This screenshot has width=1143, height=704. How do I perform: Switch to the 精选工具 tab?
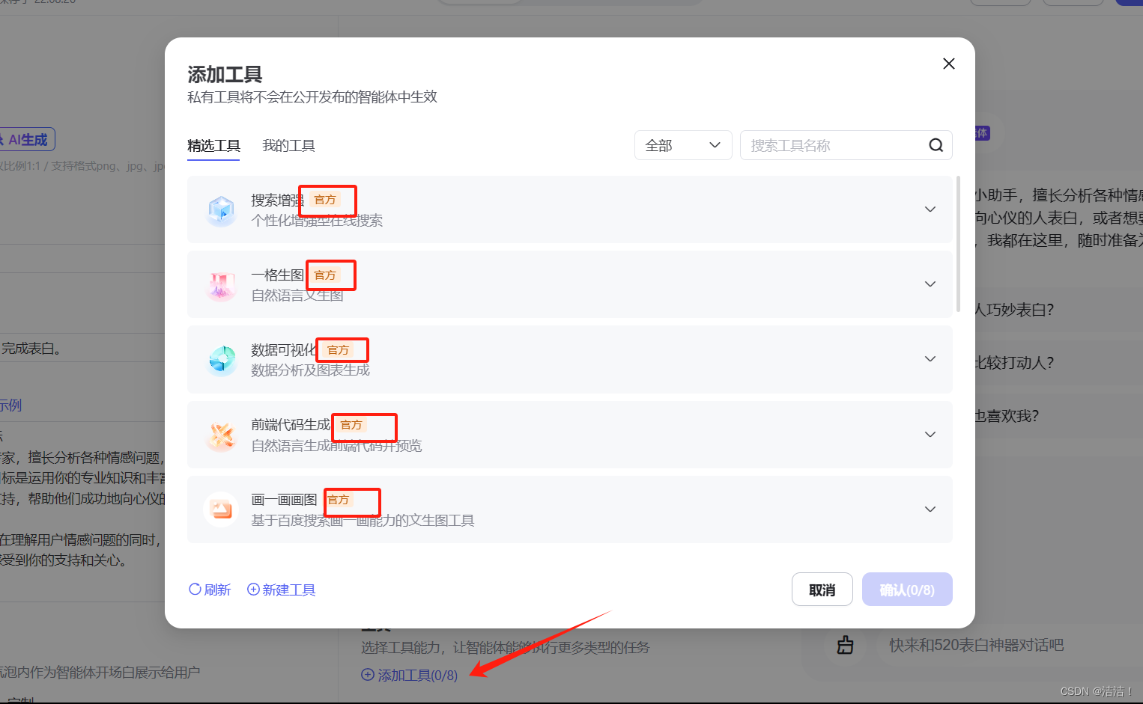pos(213,146)
